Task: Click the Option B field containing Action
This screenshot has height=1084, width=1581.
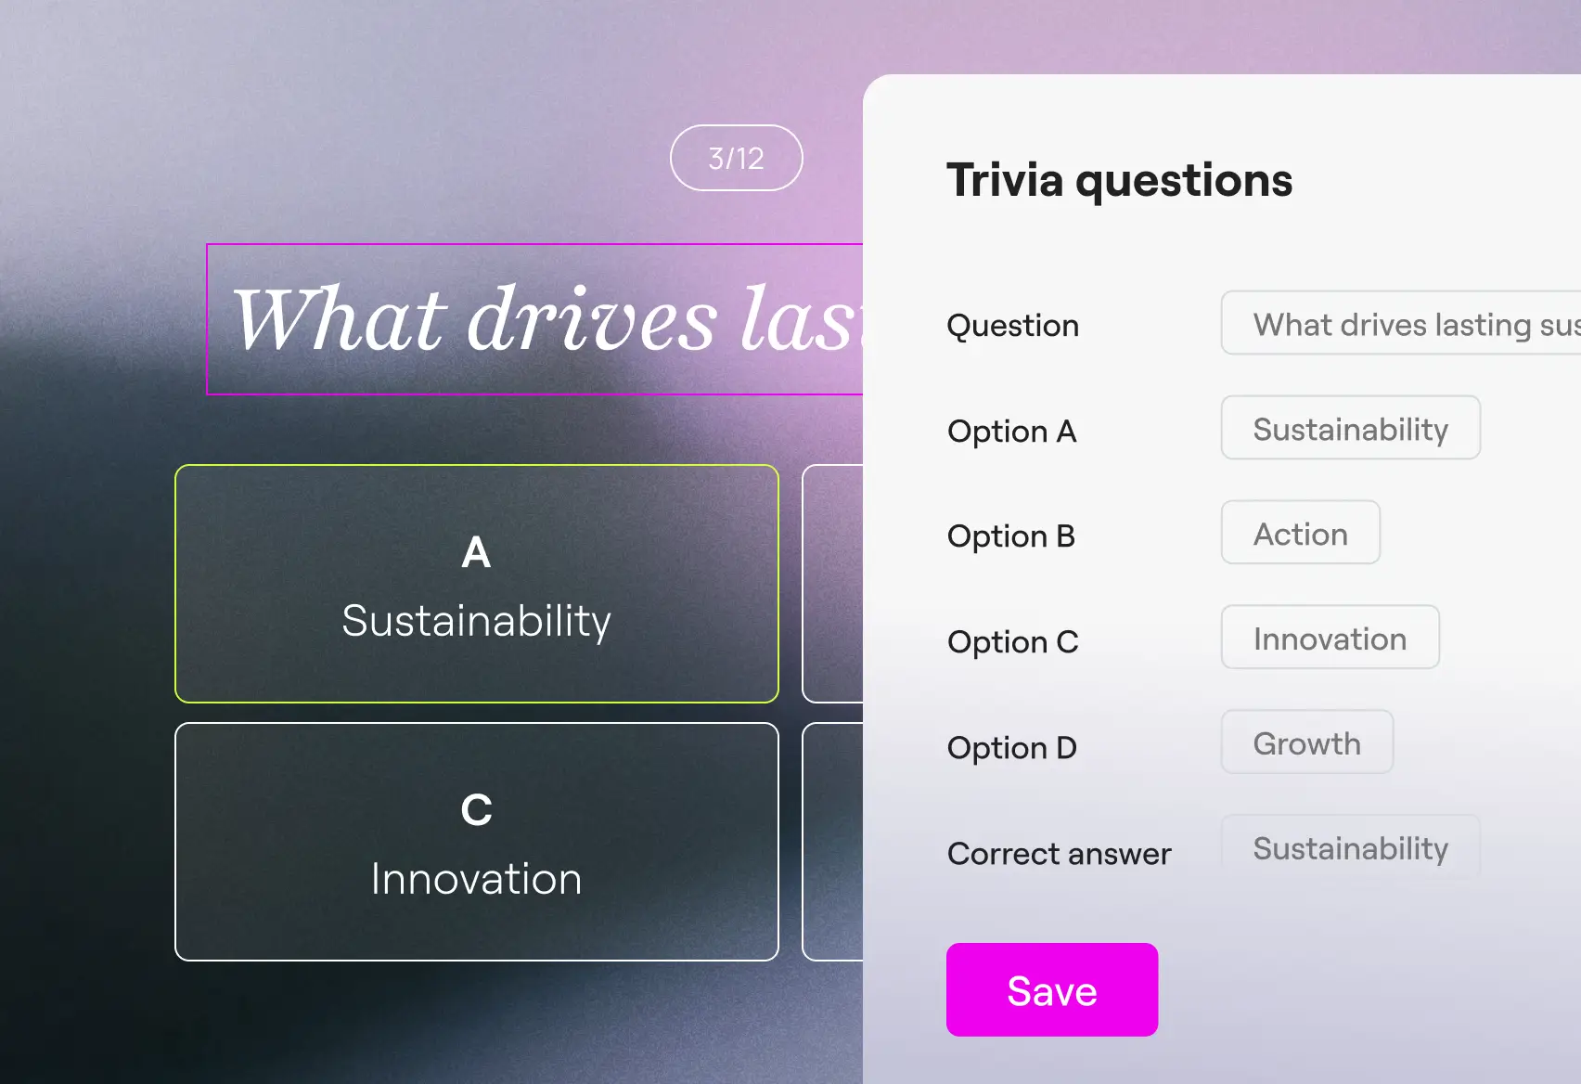Action: 1300,533
